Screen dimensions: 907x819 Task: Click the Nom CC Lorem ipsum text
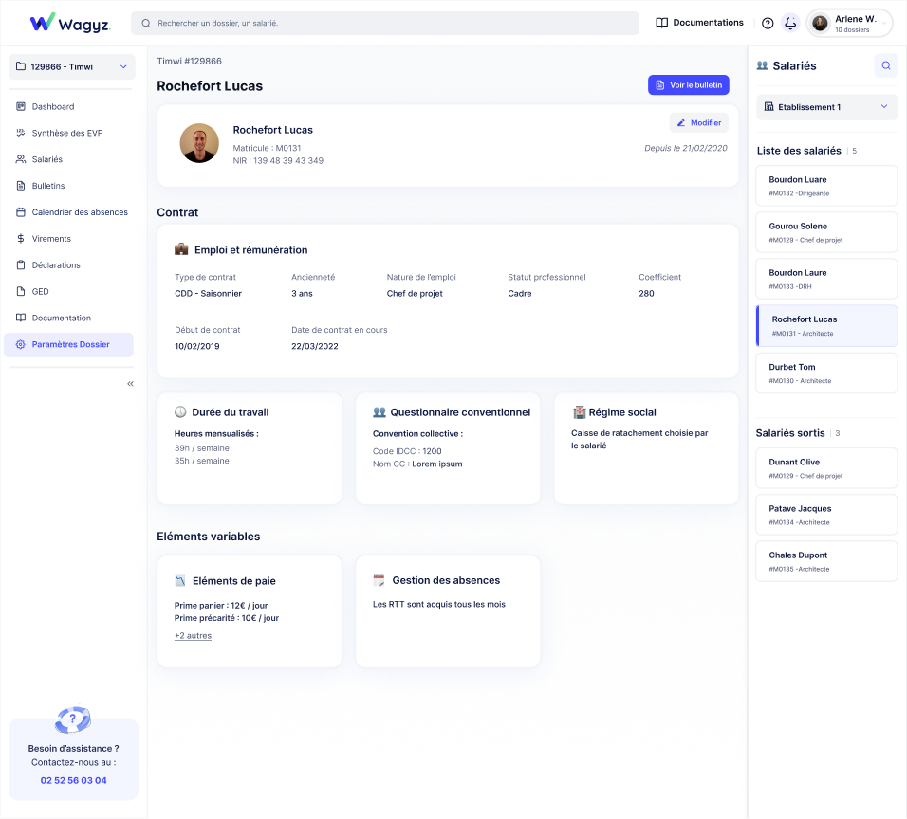(417, 464)
